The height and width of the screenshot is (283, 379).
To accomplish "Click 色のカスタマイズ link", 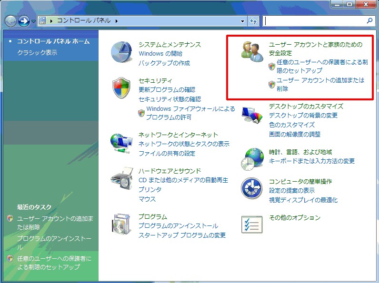I will (292, 125).
